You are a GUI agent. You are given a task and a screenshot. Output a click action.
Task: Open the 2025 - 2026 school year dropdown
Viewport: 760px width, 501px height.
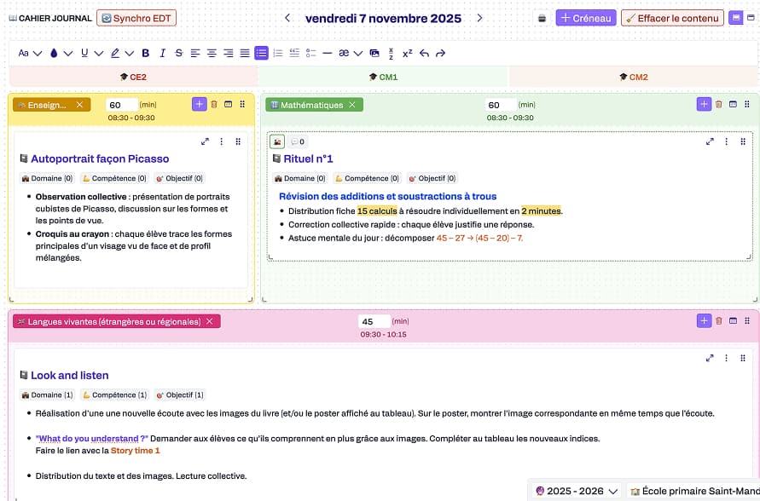(575, 491)
